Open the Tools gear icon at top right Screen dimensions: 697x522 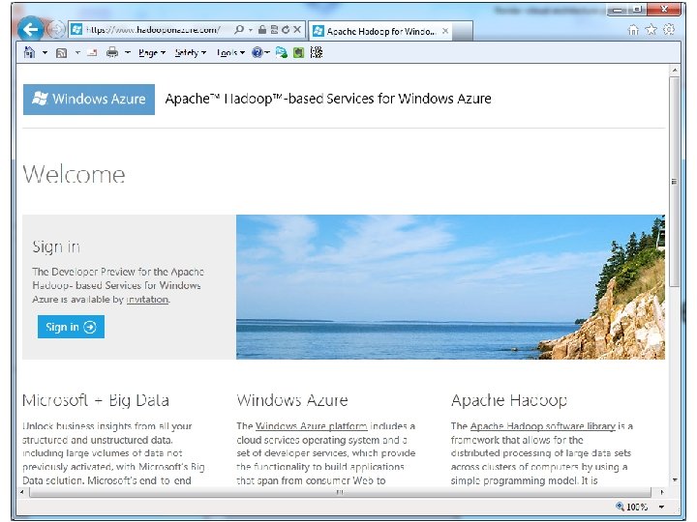[669, 30]
